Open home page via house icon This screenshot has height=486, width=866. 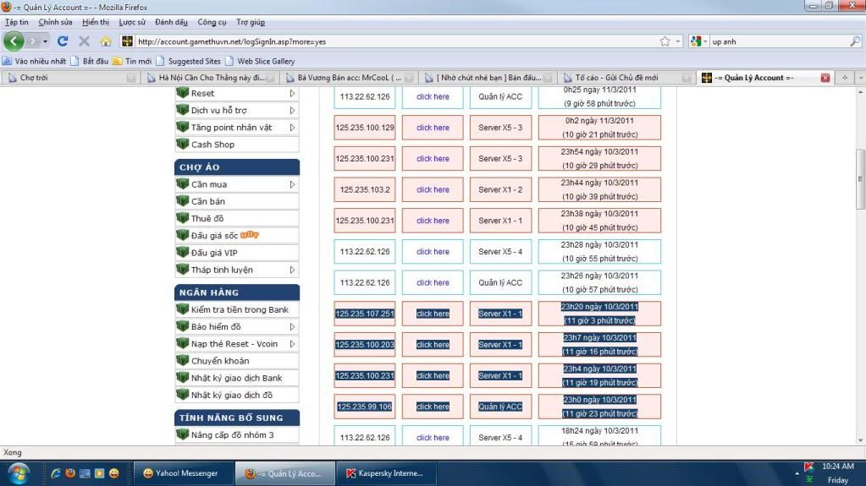point(106,41)
